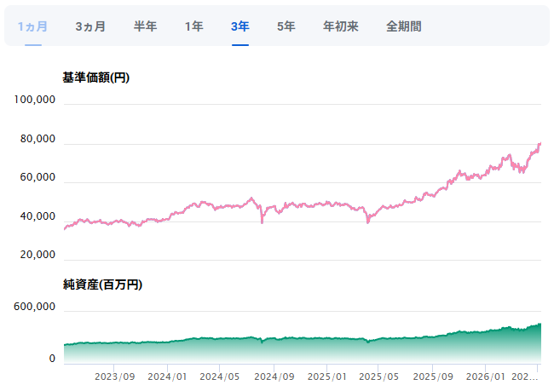Switch to the 5年 period tab
Image resolution: width=554 pixels, height=391 pixels.
[286, 26]
